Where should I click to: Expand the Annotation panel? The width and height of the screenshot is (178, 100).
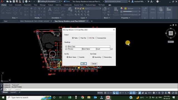pos(56,18)
